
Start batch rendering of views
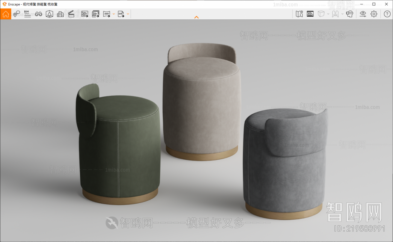(96, 14)
